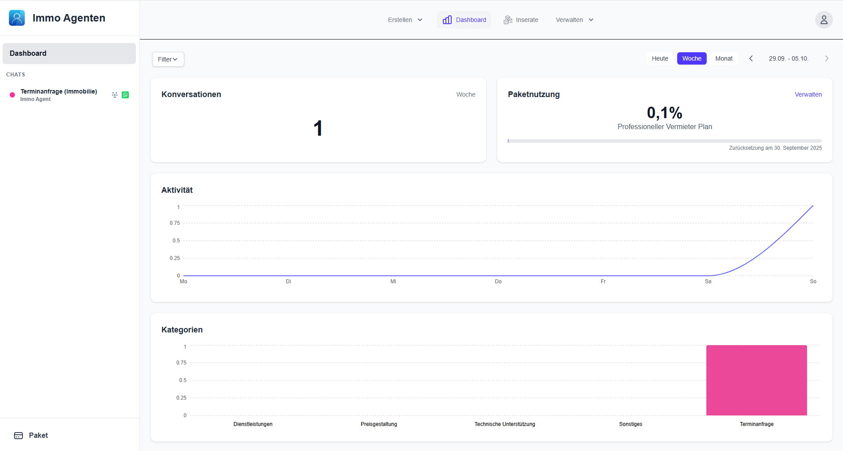The image size is (843, 451).
Task: Select Dashboard item in the sidebar
Action: click(69, 54)
